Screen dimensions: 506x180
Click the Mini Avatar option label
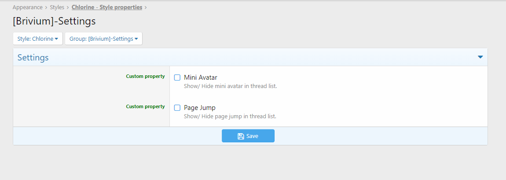[200, 78]
